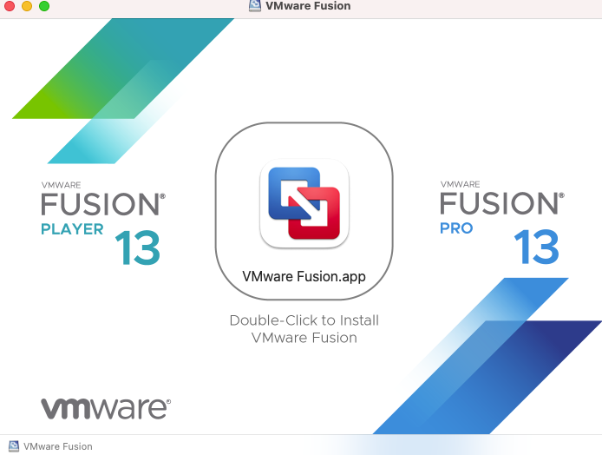Click the FUSION wordmark above PRO
Image resolution: width=602 pixels, height=455 pixels.
(x=501, y=203)
